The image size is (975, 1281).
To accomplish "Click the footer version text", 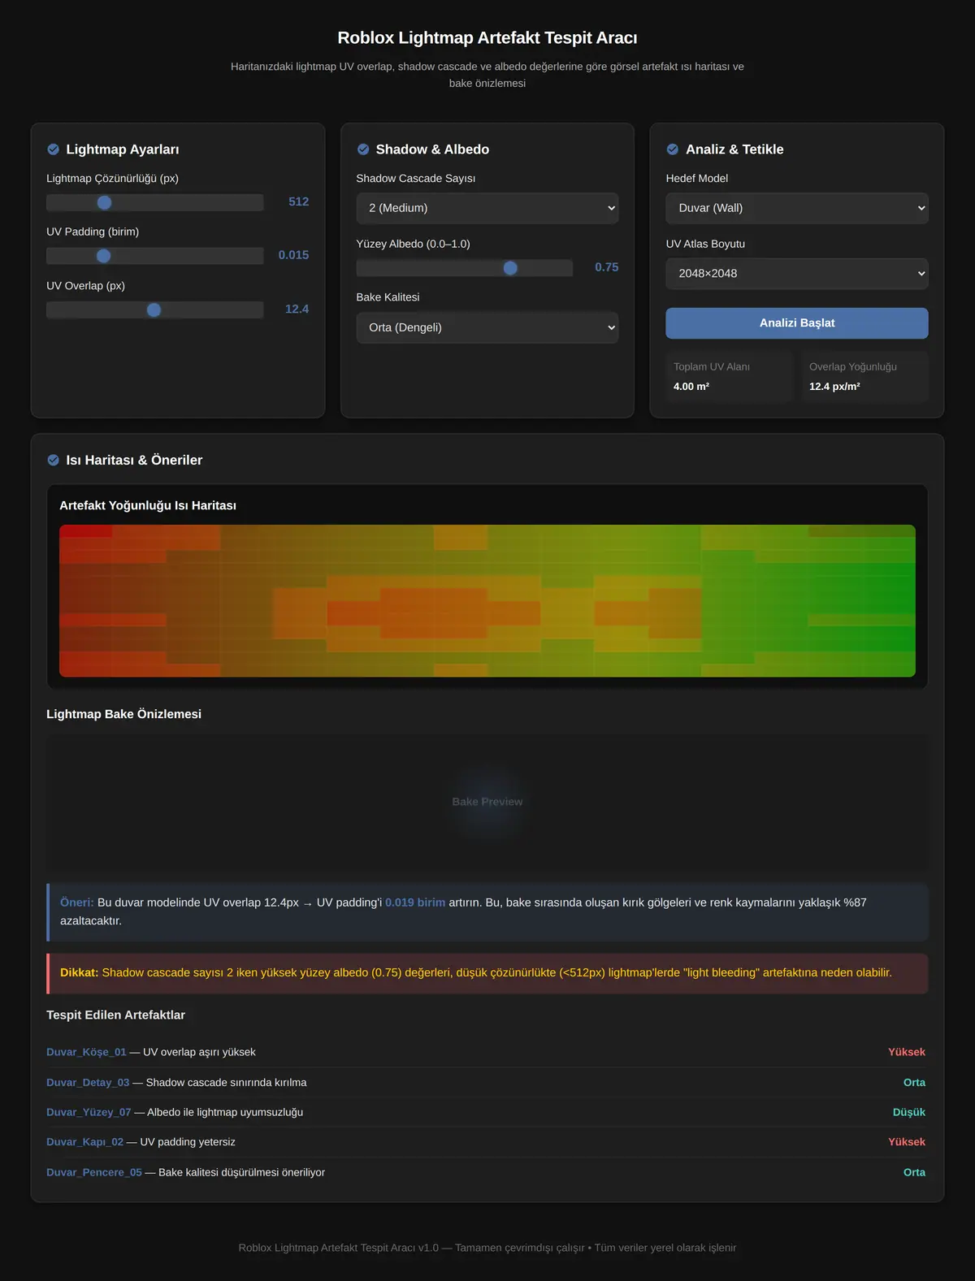I will [487, 1248].
